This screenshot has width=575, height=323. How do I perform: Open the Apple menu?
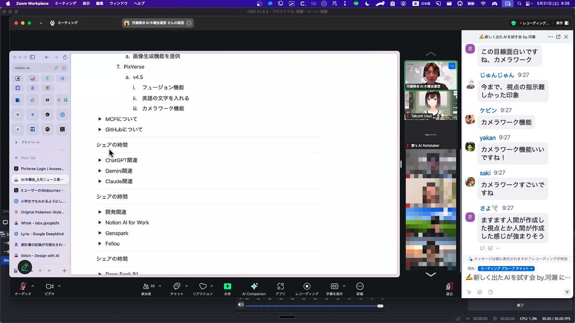8,3
